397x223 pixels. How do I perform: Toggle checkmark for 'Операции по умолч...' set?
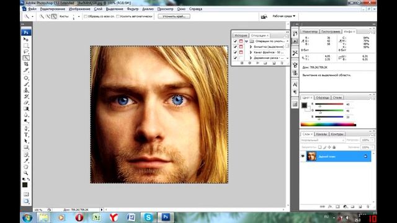(235, 41)
